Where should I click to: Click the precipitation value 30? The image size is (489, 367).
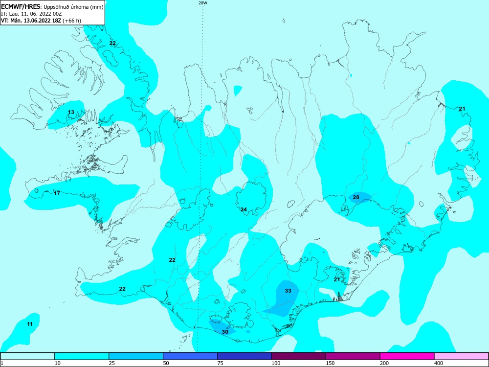tap(225, 332)
